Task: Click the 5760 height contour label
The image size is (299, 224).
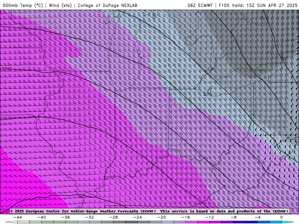Action: point(7,69)
